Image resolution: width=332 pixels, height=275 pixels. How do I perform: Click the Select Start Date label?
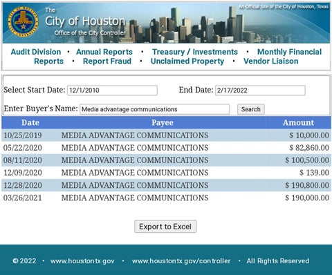[35, 90]
